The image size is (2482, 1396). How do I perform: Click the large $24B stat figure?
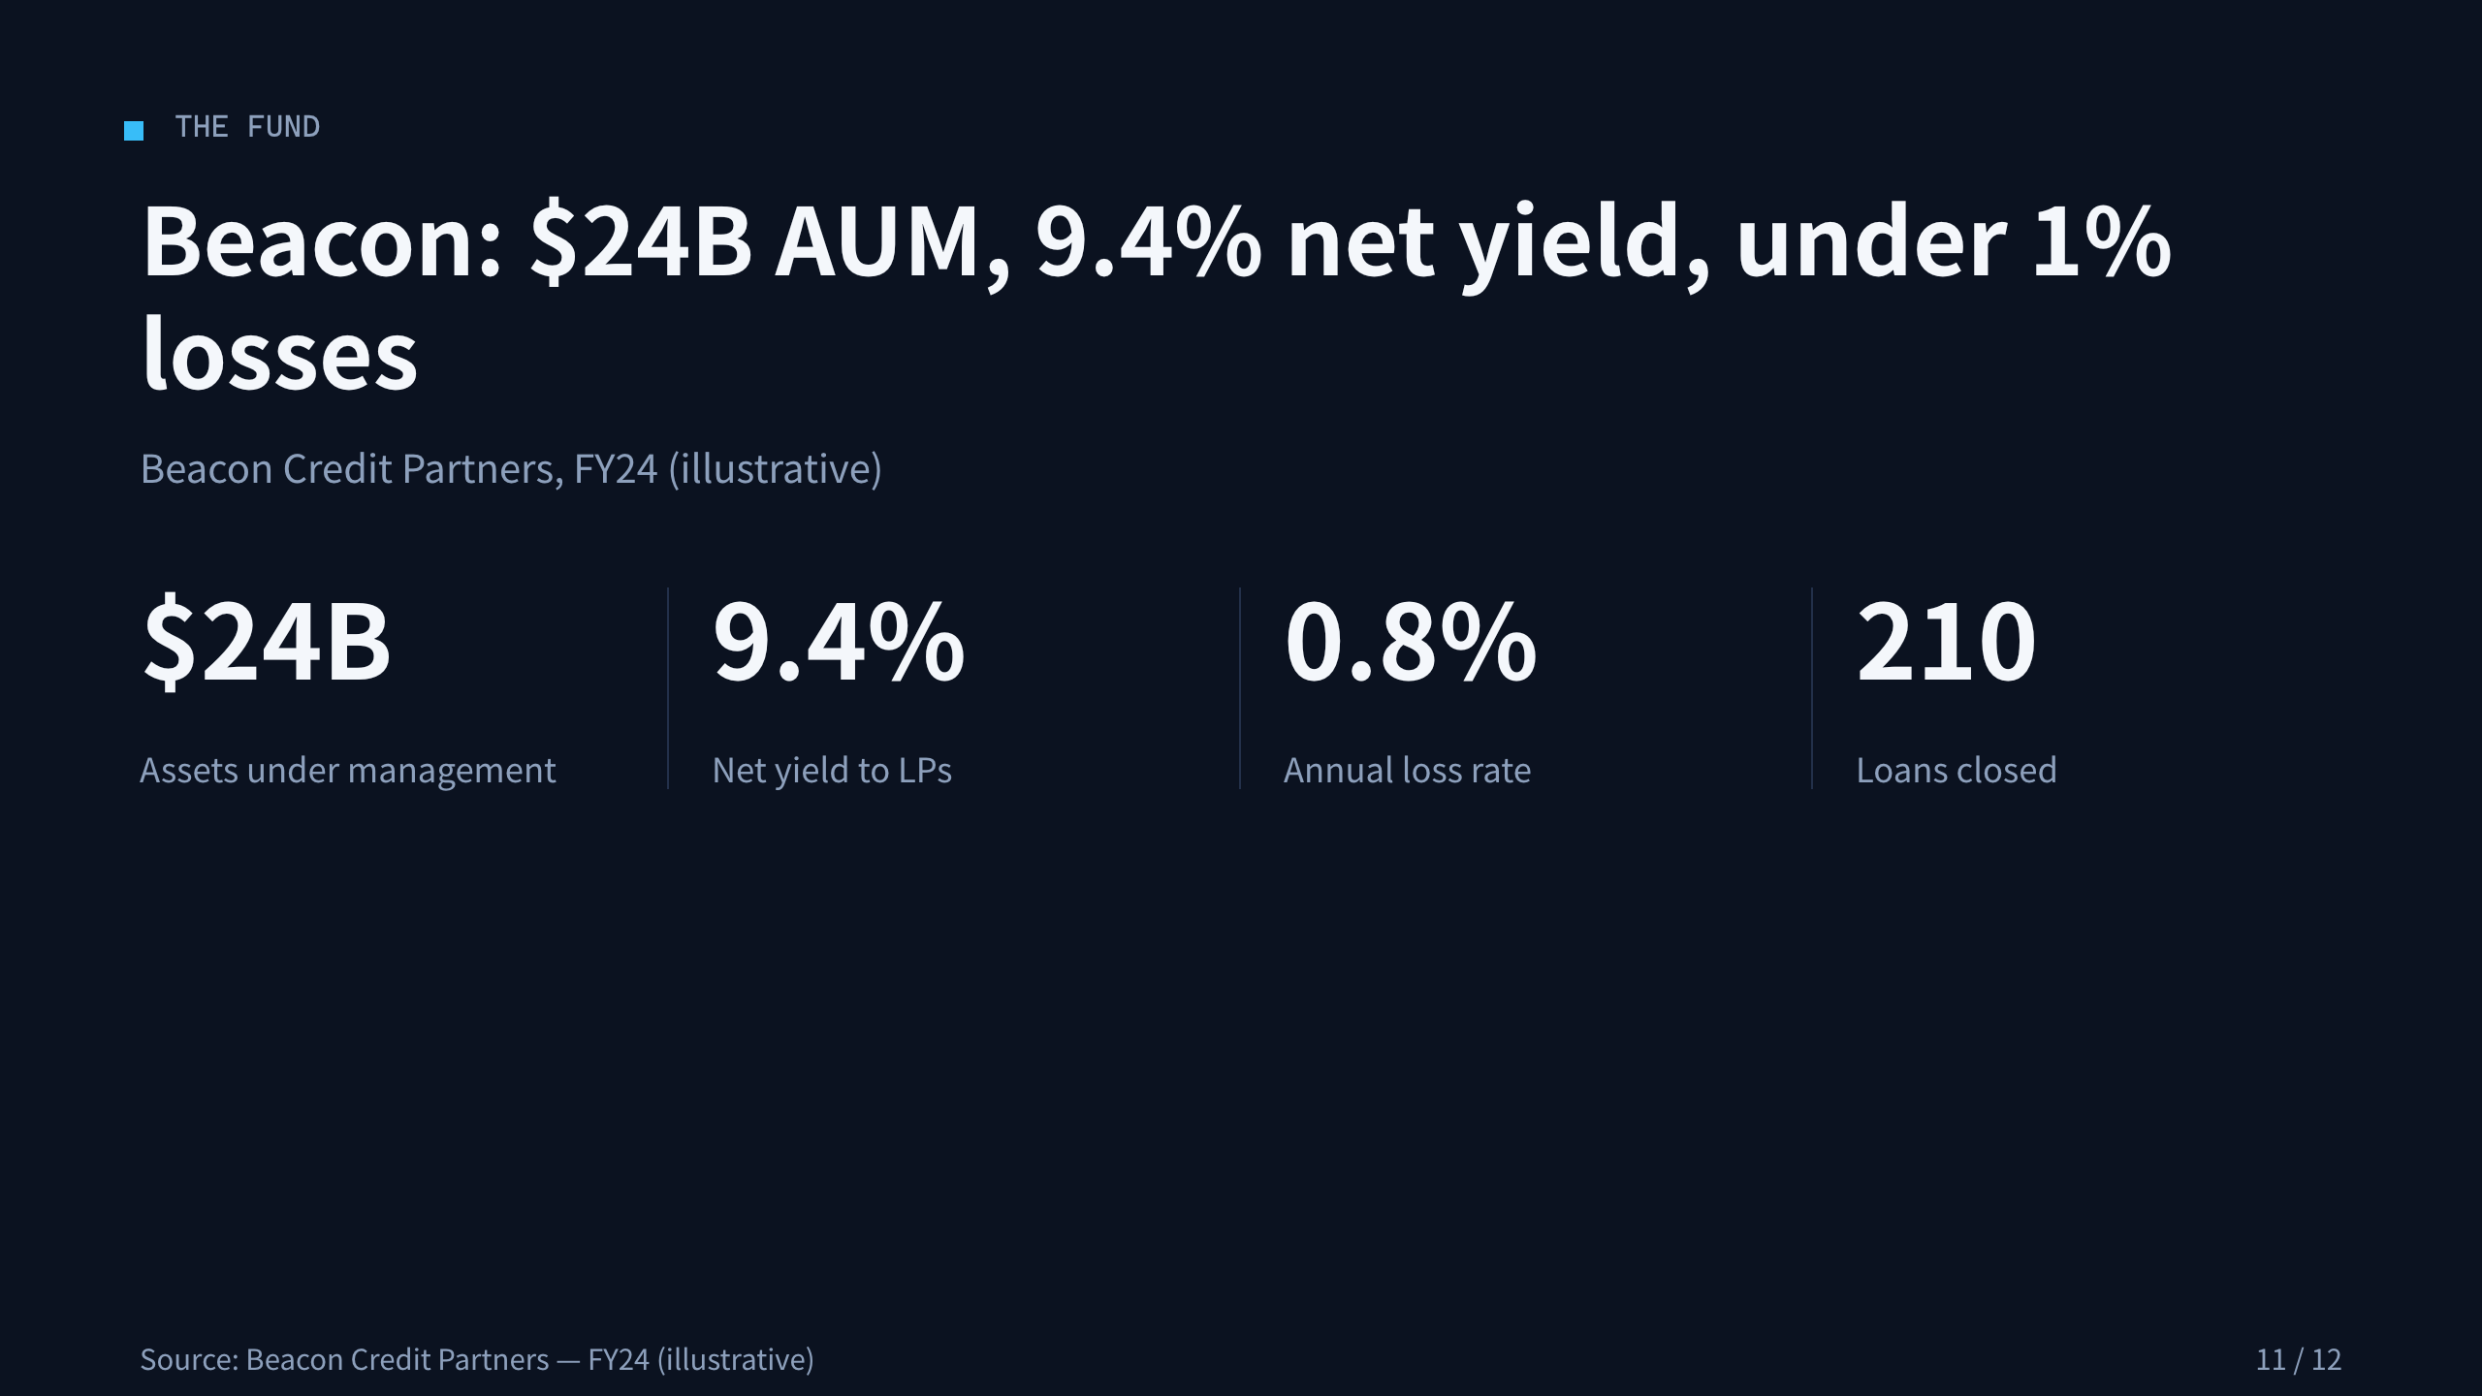point(267,641)
